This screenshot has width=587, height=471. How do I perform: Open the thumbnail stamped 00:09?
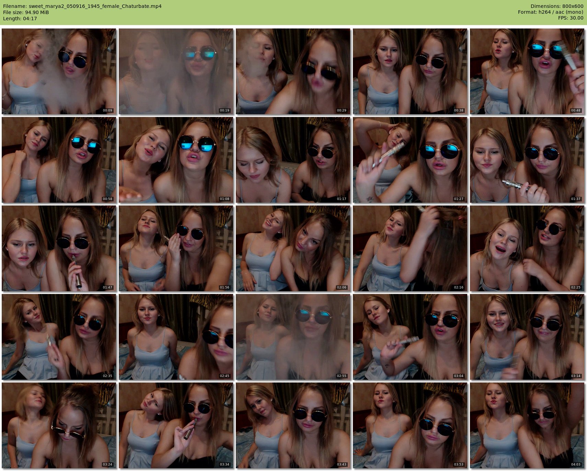click(x=59, y=71)
